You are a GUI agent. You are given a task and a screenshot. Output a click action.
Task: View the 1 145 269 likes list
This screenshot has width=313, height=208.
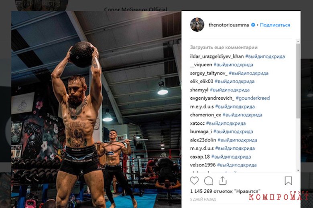click(225, 191)
